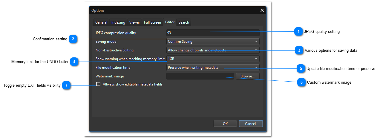Click the blue callout badge number 6
This screenshot has height=139, width=380.
tap(301, 82)
